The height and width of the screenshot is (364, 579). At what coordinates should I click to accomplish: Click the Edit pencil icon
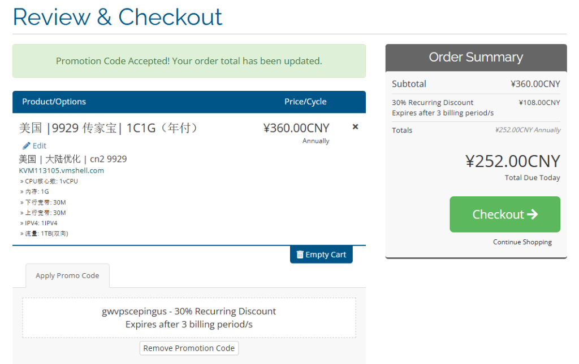25,146
